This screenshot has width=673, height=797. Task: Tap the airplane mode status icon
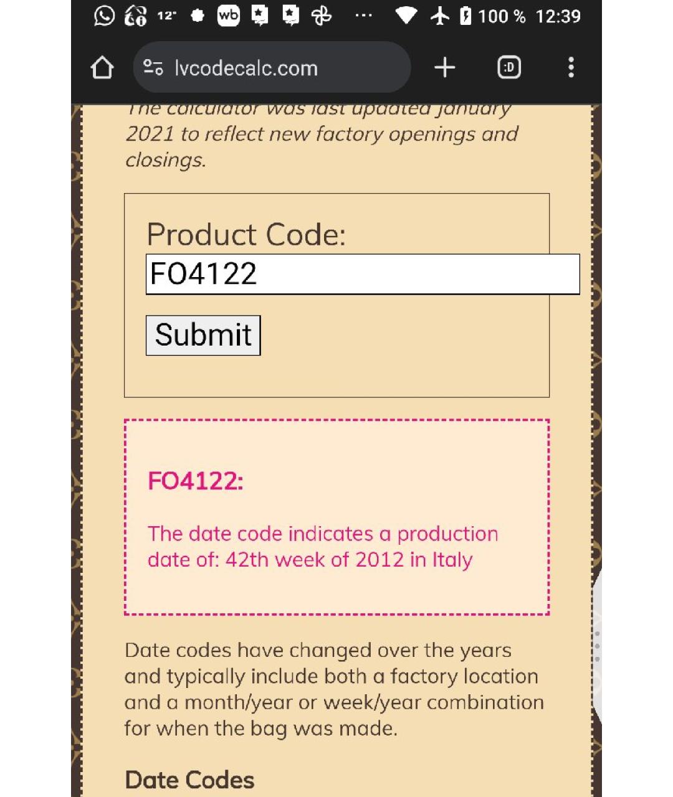click(440, 16)
